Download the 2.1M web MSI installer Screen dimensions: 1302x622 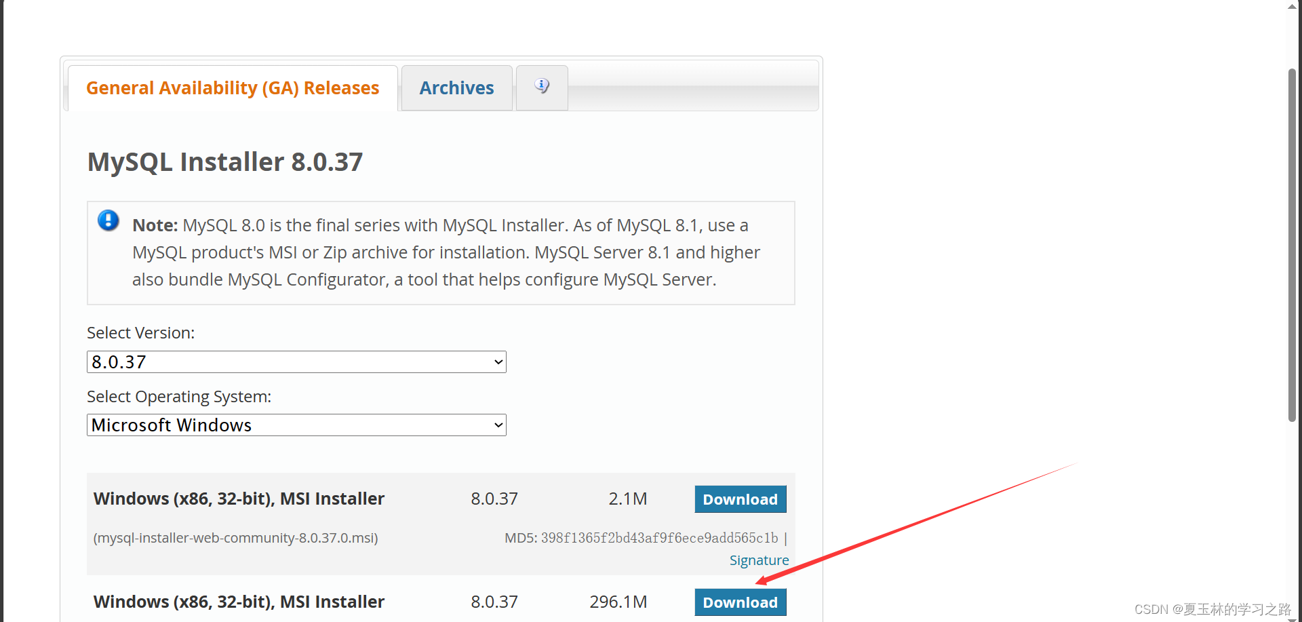[x=741, y=499]
